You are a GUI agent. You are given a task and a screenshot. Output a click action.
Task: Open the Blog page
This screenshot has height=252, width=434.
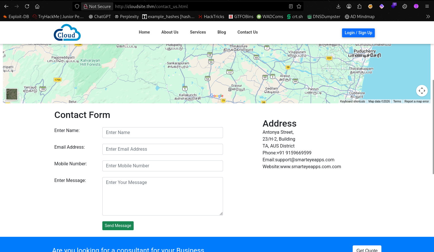point(222,32)
